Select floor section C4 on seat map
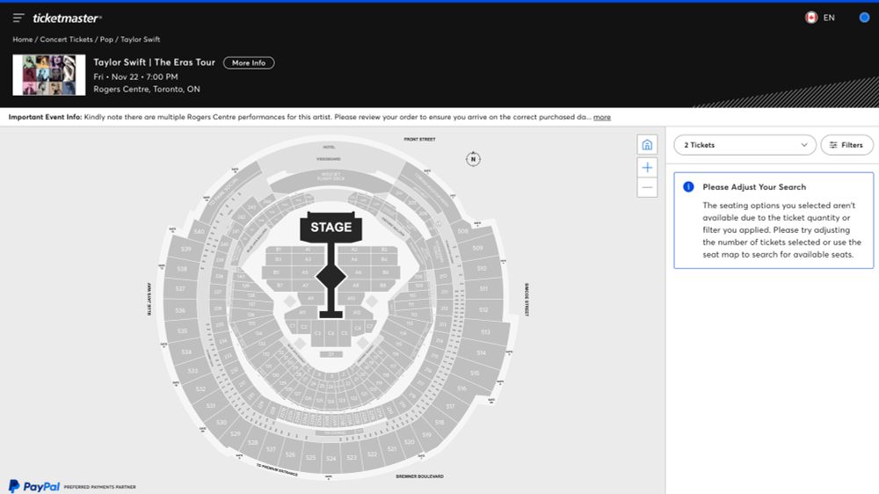 331,333
